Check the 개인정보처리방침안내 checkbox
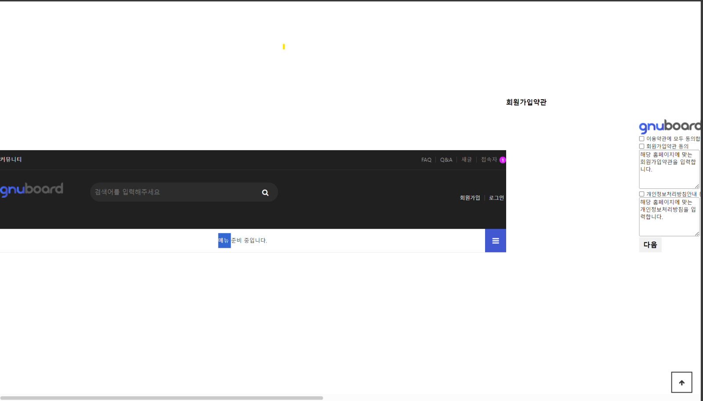Screen dimensions: 703x401 click(x=641, y=194)
